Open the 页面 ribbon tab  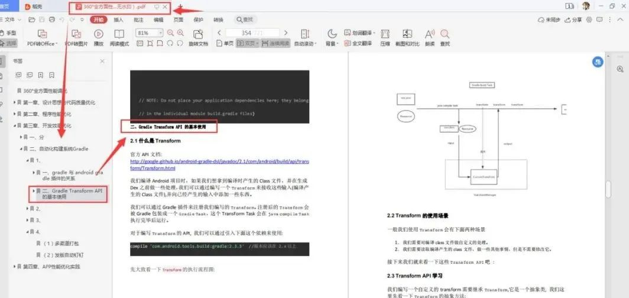tap(179, 20)
